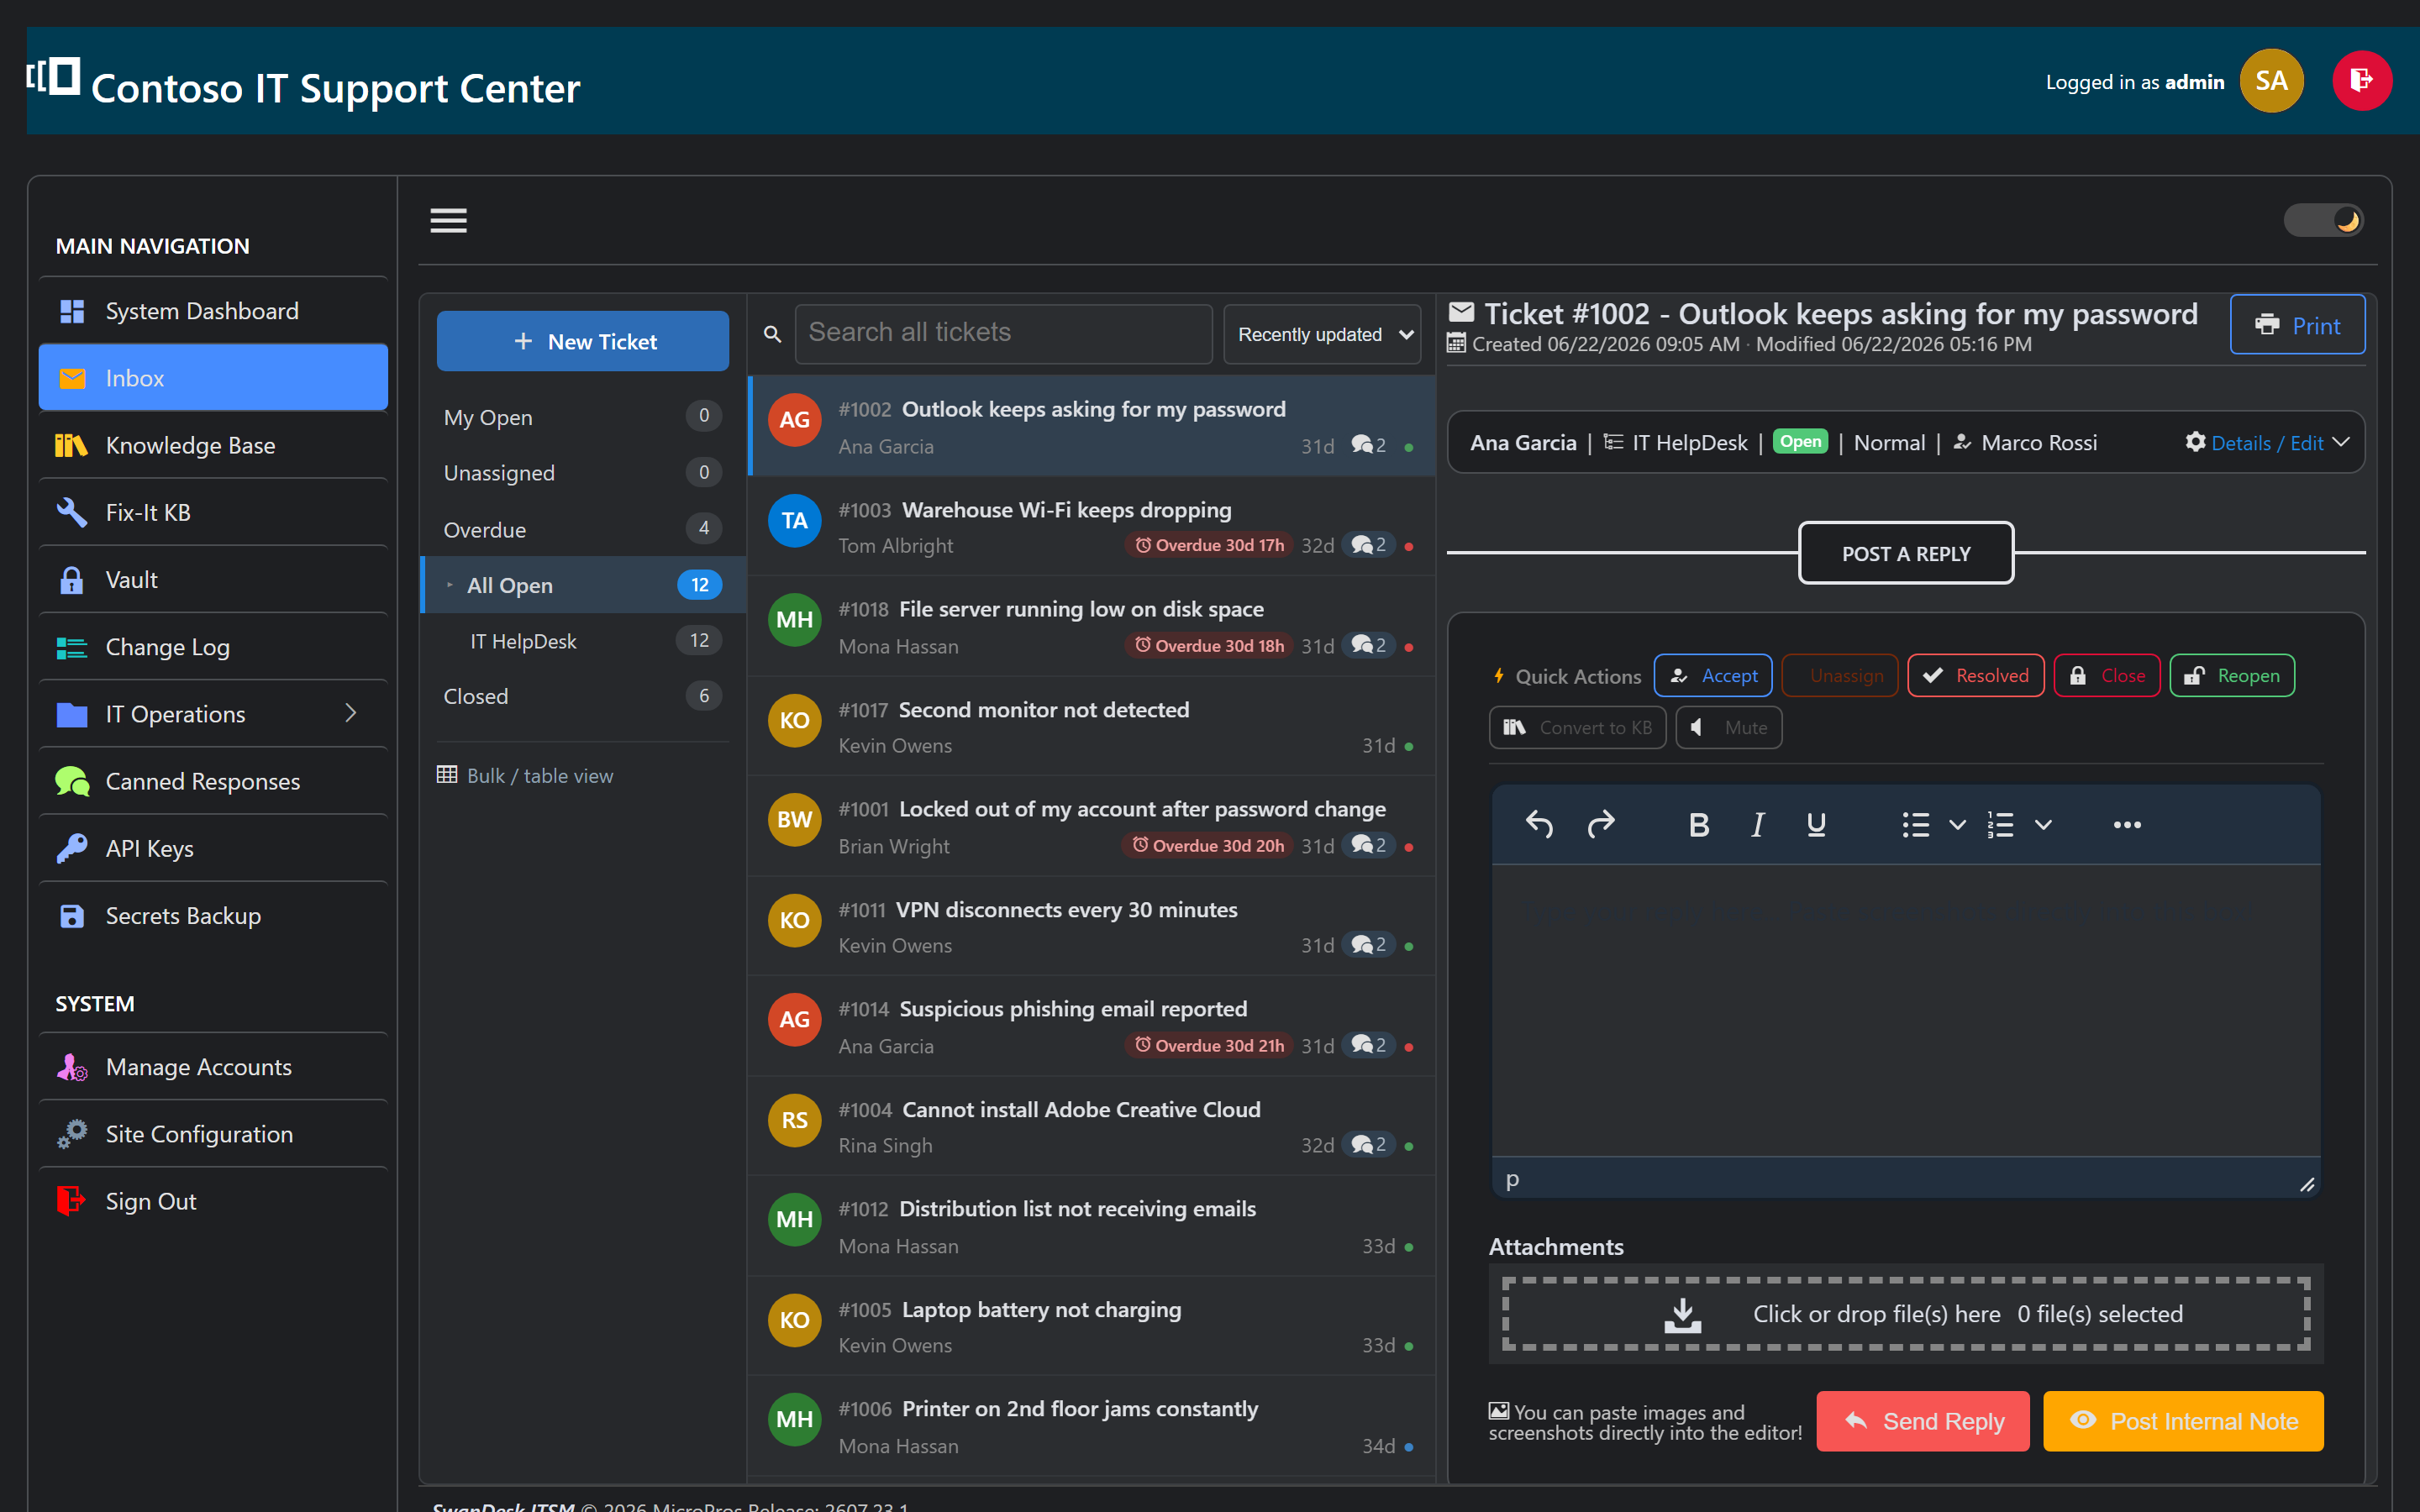Open Change Log
The image size is (2420, 1512).
[213, 647]
